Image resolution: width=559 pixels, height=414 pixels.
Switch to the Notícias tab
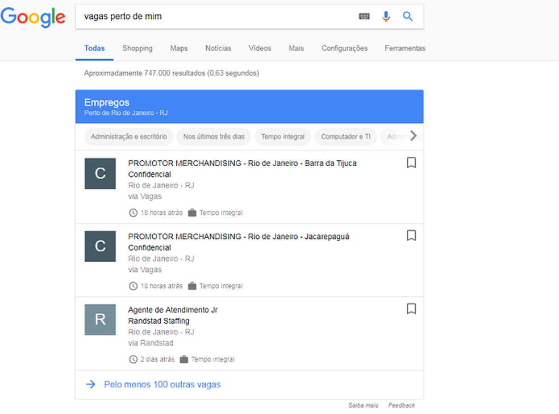(218, 48)
